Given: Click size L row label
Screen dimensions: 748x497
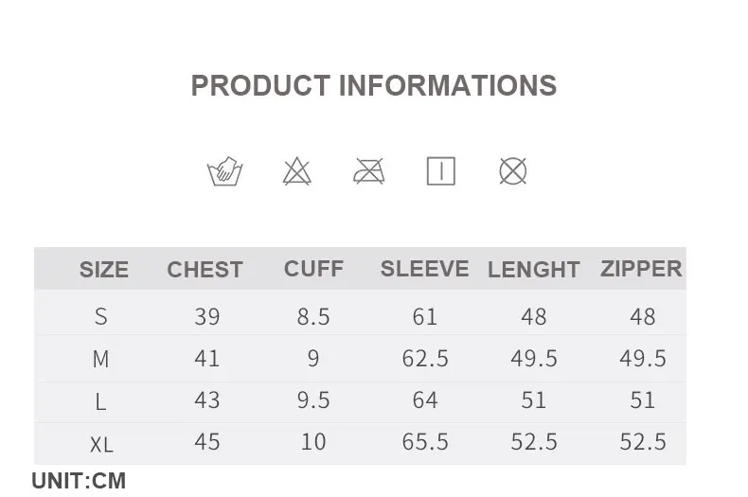Looking at the screenshot, I should pyautogui.click(x=101, y=401).
